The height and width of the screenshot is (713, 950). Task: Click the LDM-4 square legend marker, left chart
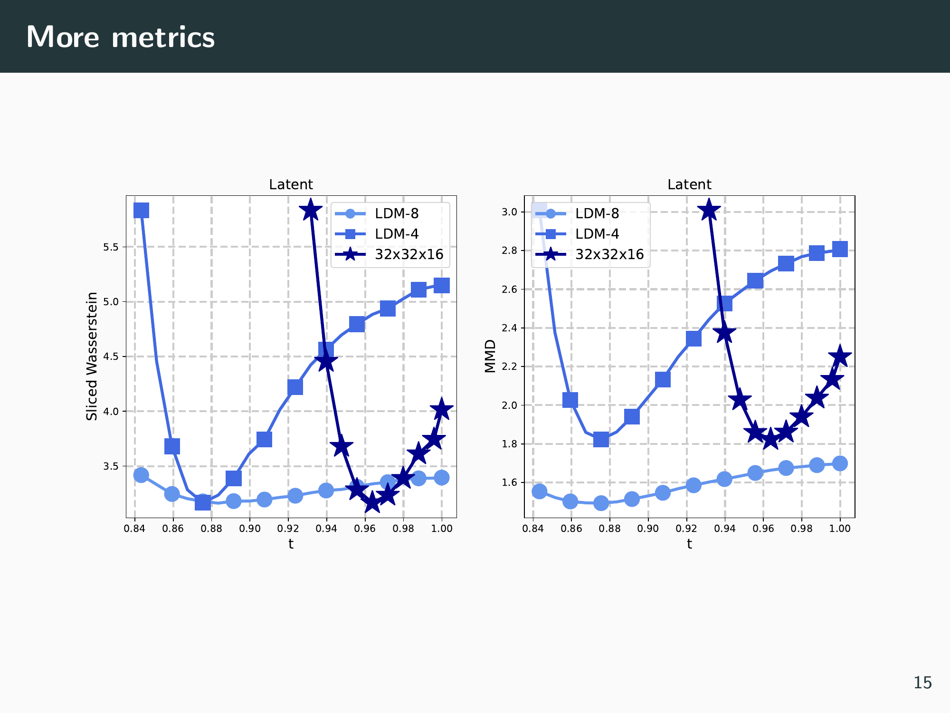[x=350, y=234]
